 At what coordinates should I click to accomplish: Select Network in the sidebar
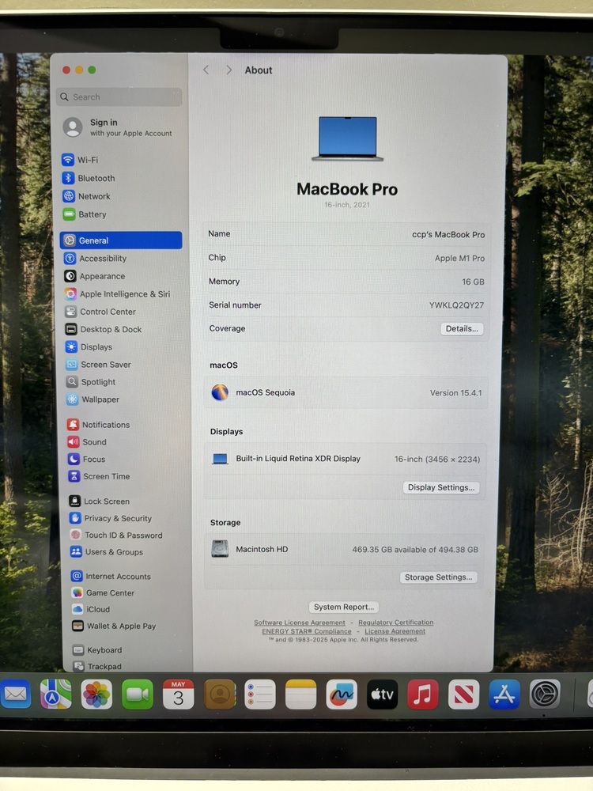86,196
